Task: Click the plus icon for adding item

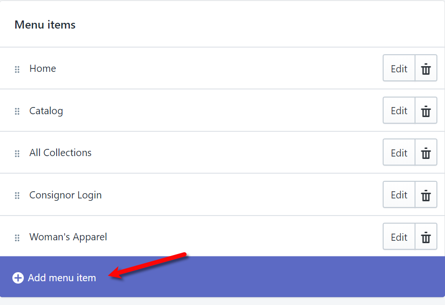Action: (x=18, y=278)
